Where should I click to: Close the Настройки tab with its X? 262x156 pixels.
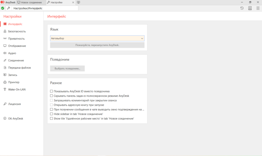(x=73, y=3)
